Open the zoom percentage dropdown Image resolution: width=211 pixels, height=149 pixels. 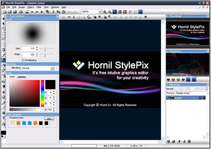pos(100,12)
